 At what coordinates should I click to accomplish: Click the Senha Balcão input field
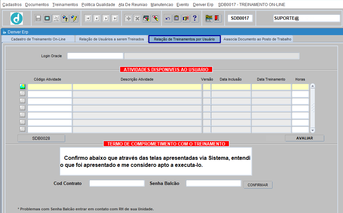click(213, 183)
